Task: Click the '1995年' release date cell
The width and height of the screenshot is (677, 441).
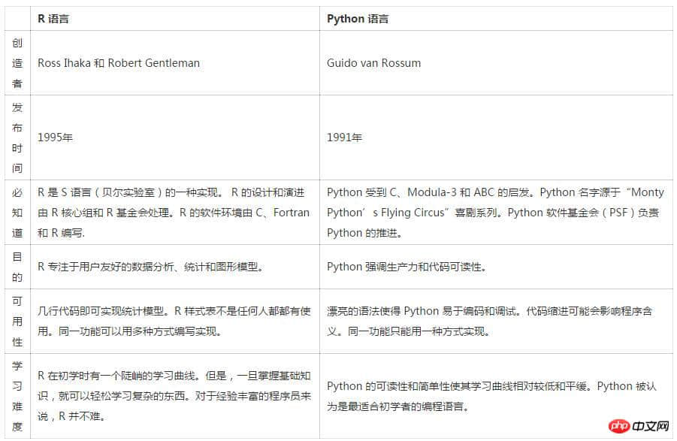Action: 56,137
